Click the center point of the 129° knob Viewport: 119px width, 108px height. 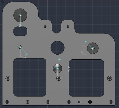(93, 48)
